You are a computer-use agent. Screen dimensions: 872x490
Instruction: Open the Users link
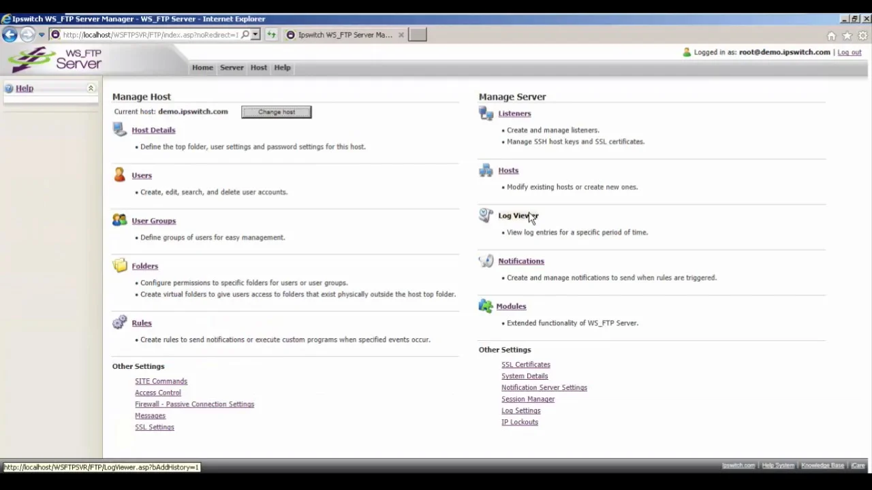142,176
